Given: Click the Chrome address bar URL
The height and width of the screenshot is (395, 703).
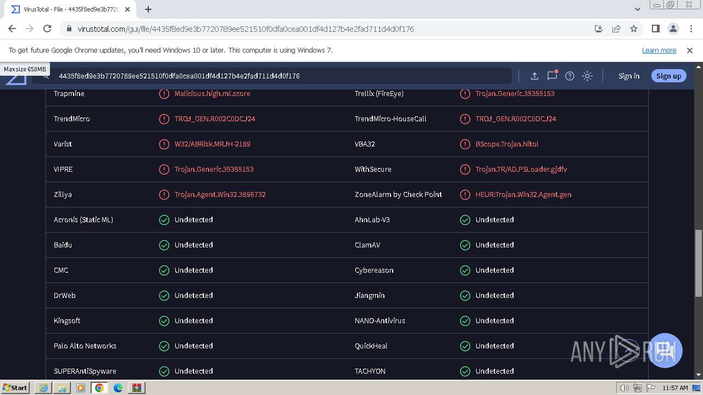Looking at the screenshot, I should coord(246,29).
